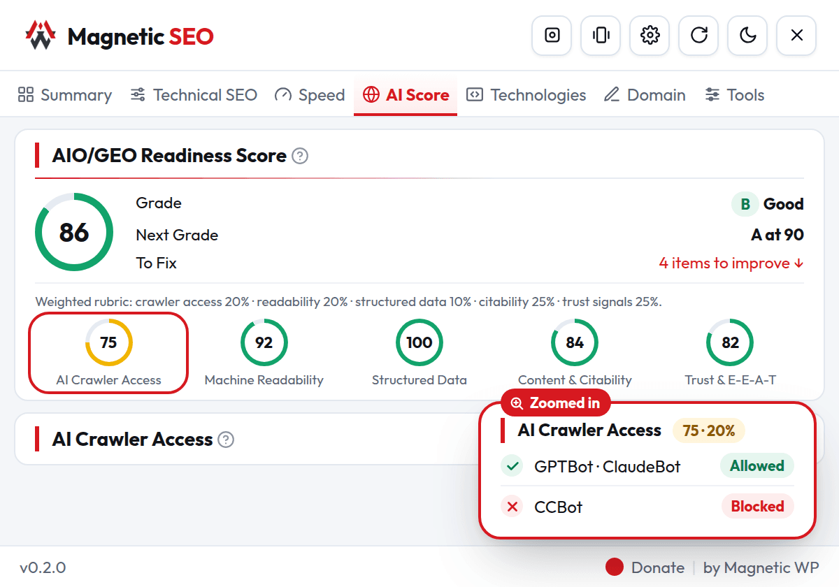
Task: Switch to the Domain tab
Action: point(645,95)
